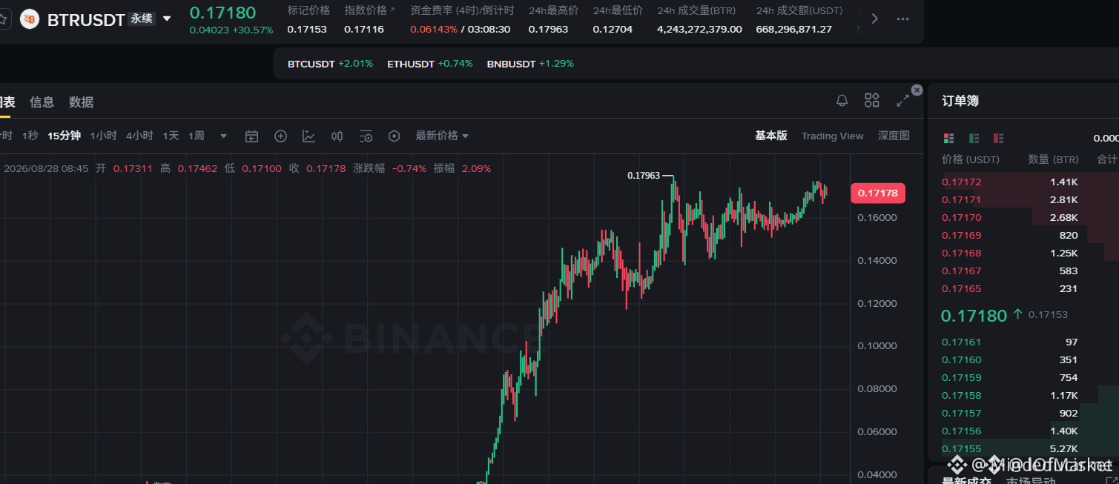Click bid price 0.17155 in order book
The image size is (1119, 484).
[x=962, y=448]
